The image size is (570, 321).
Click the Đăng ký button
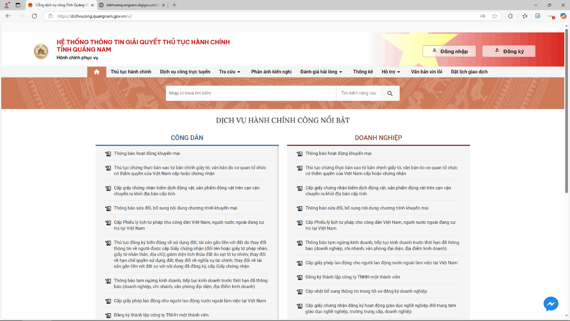tap(509, 51)
